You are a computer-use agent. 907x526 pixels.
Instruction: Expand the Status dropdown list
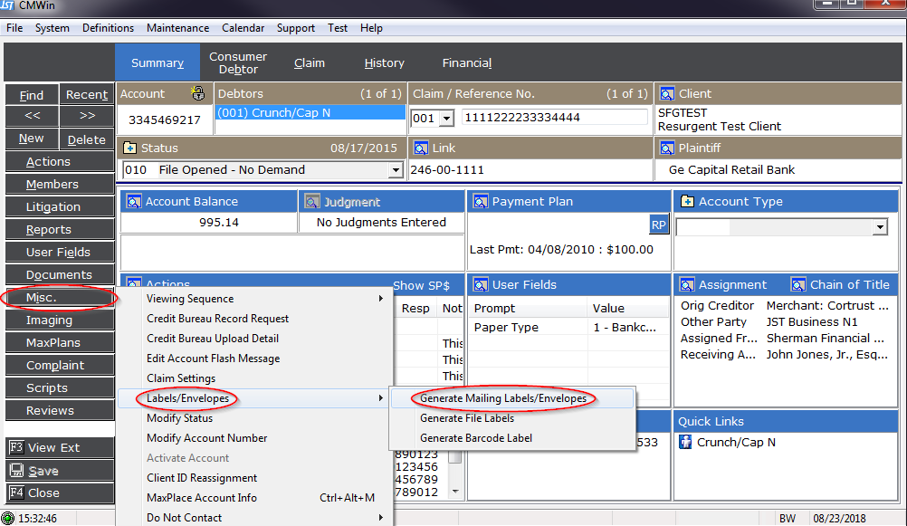(x=395, y=170)
